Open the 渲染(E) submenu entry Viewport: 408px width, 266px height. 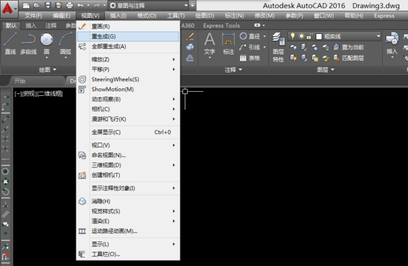tap(128, 221)
